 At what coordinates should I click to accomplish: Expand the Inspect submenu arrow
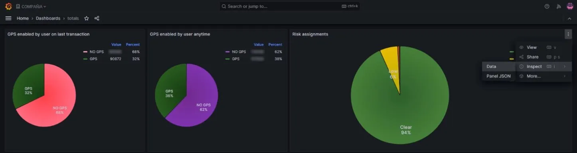click(x=564, y=66)
